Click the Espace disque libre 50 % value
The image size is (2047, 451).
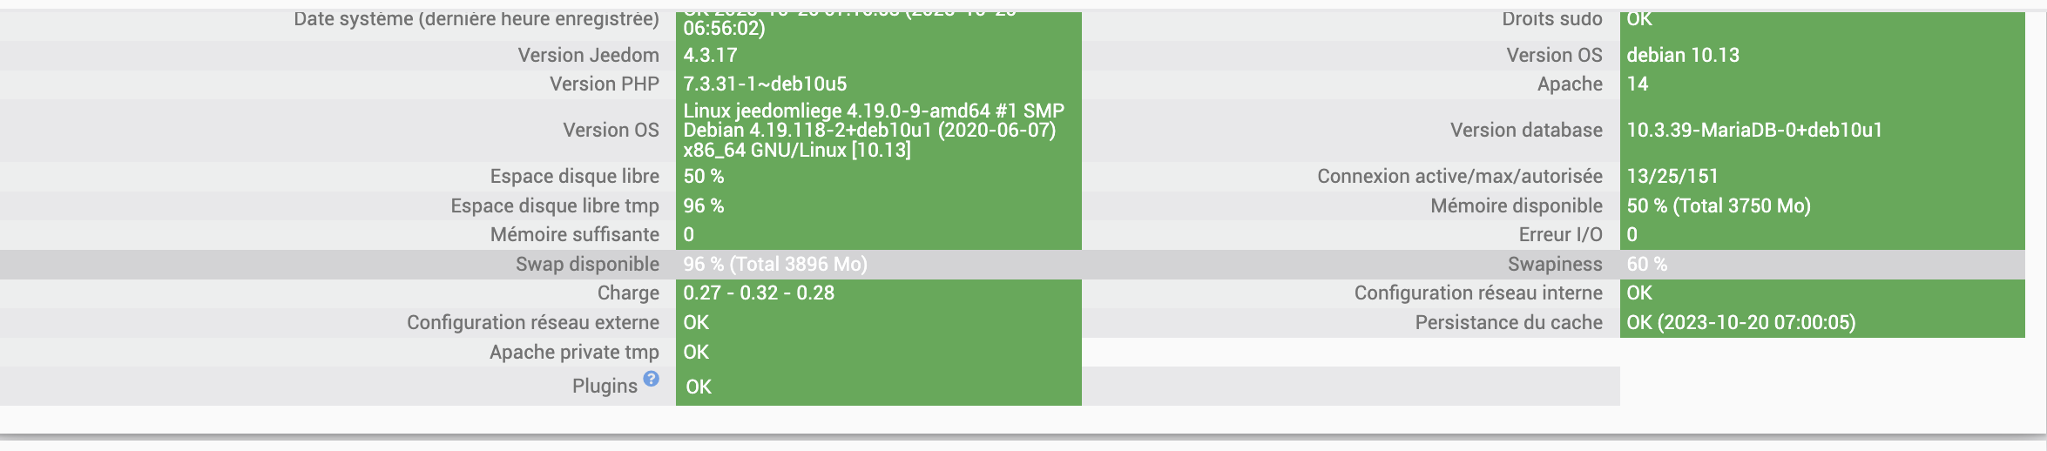[x=703, y=176]
